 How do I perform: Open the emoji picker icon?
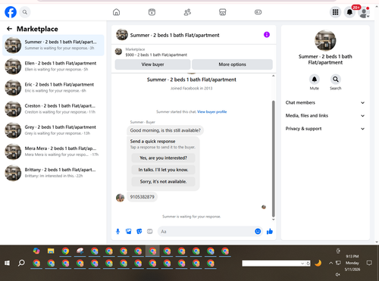(258, 231)
